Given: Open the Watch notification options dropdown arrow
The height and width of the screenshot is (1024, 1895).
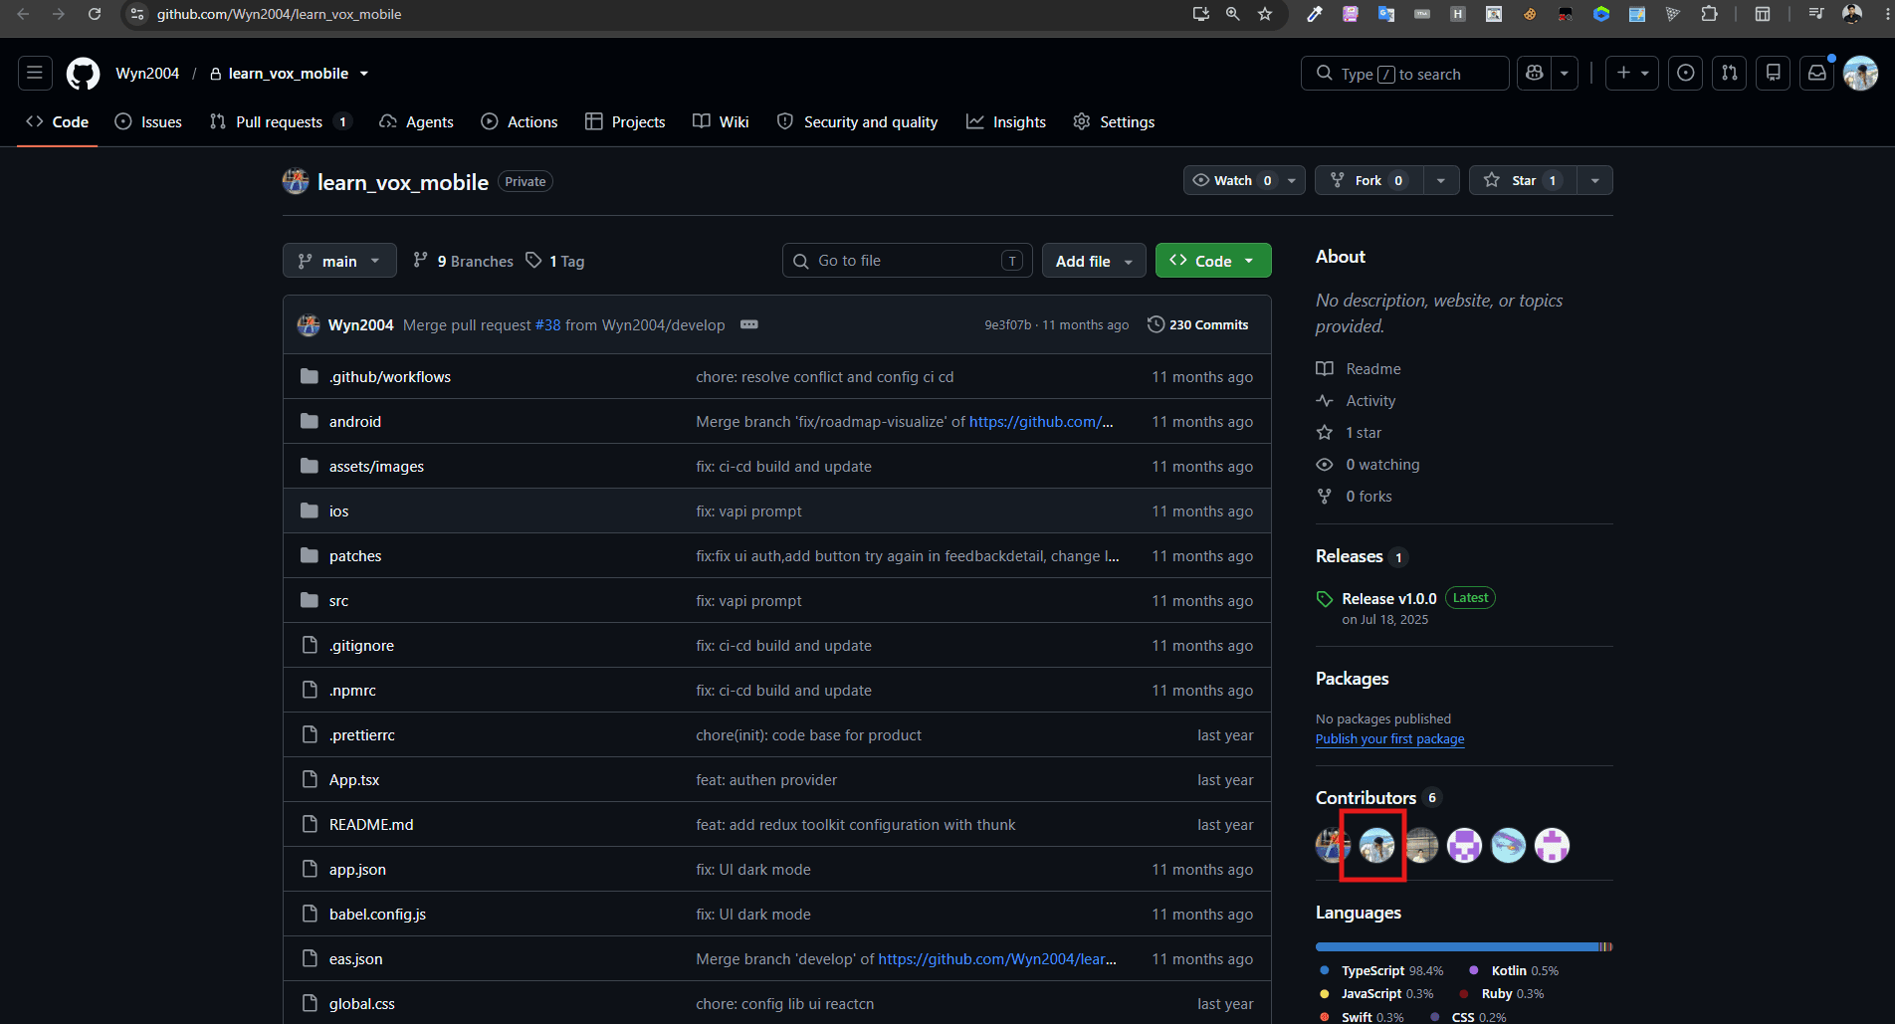Looking at the screenshot, I should coord(1292,180).
